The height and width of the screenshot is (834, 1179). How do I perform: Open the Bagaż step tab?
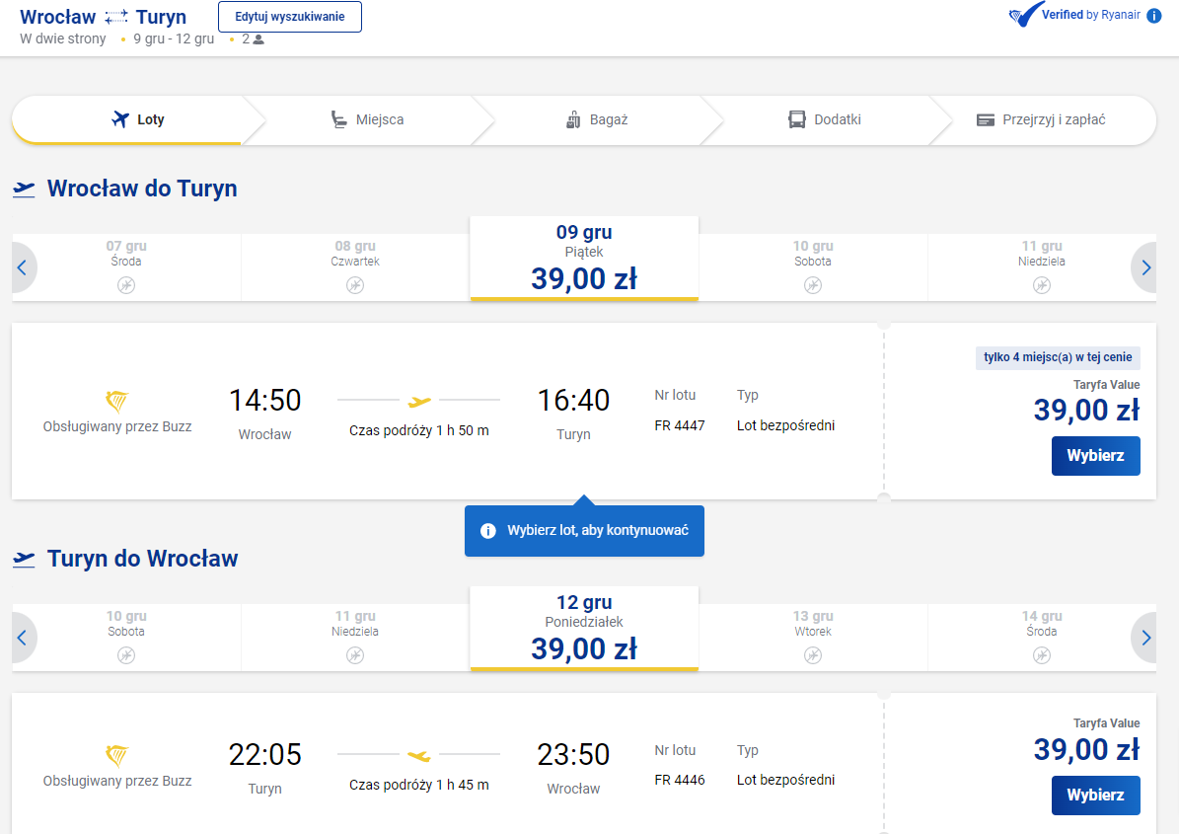[597, 119]
